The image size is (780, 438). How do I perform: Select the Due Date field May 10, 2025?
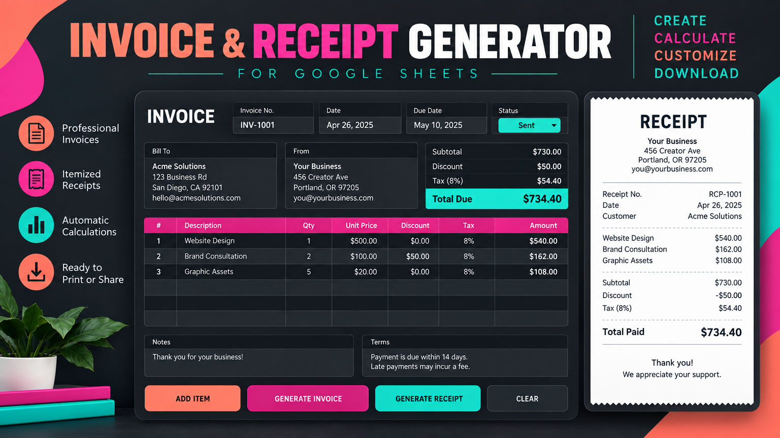tap(447, 125)
